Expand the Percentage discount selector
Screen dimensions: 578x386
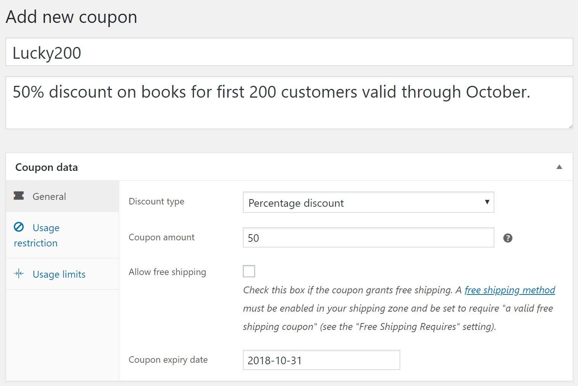(x=368, y=203)
